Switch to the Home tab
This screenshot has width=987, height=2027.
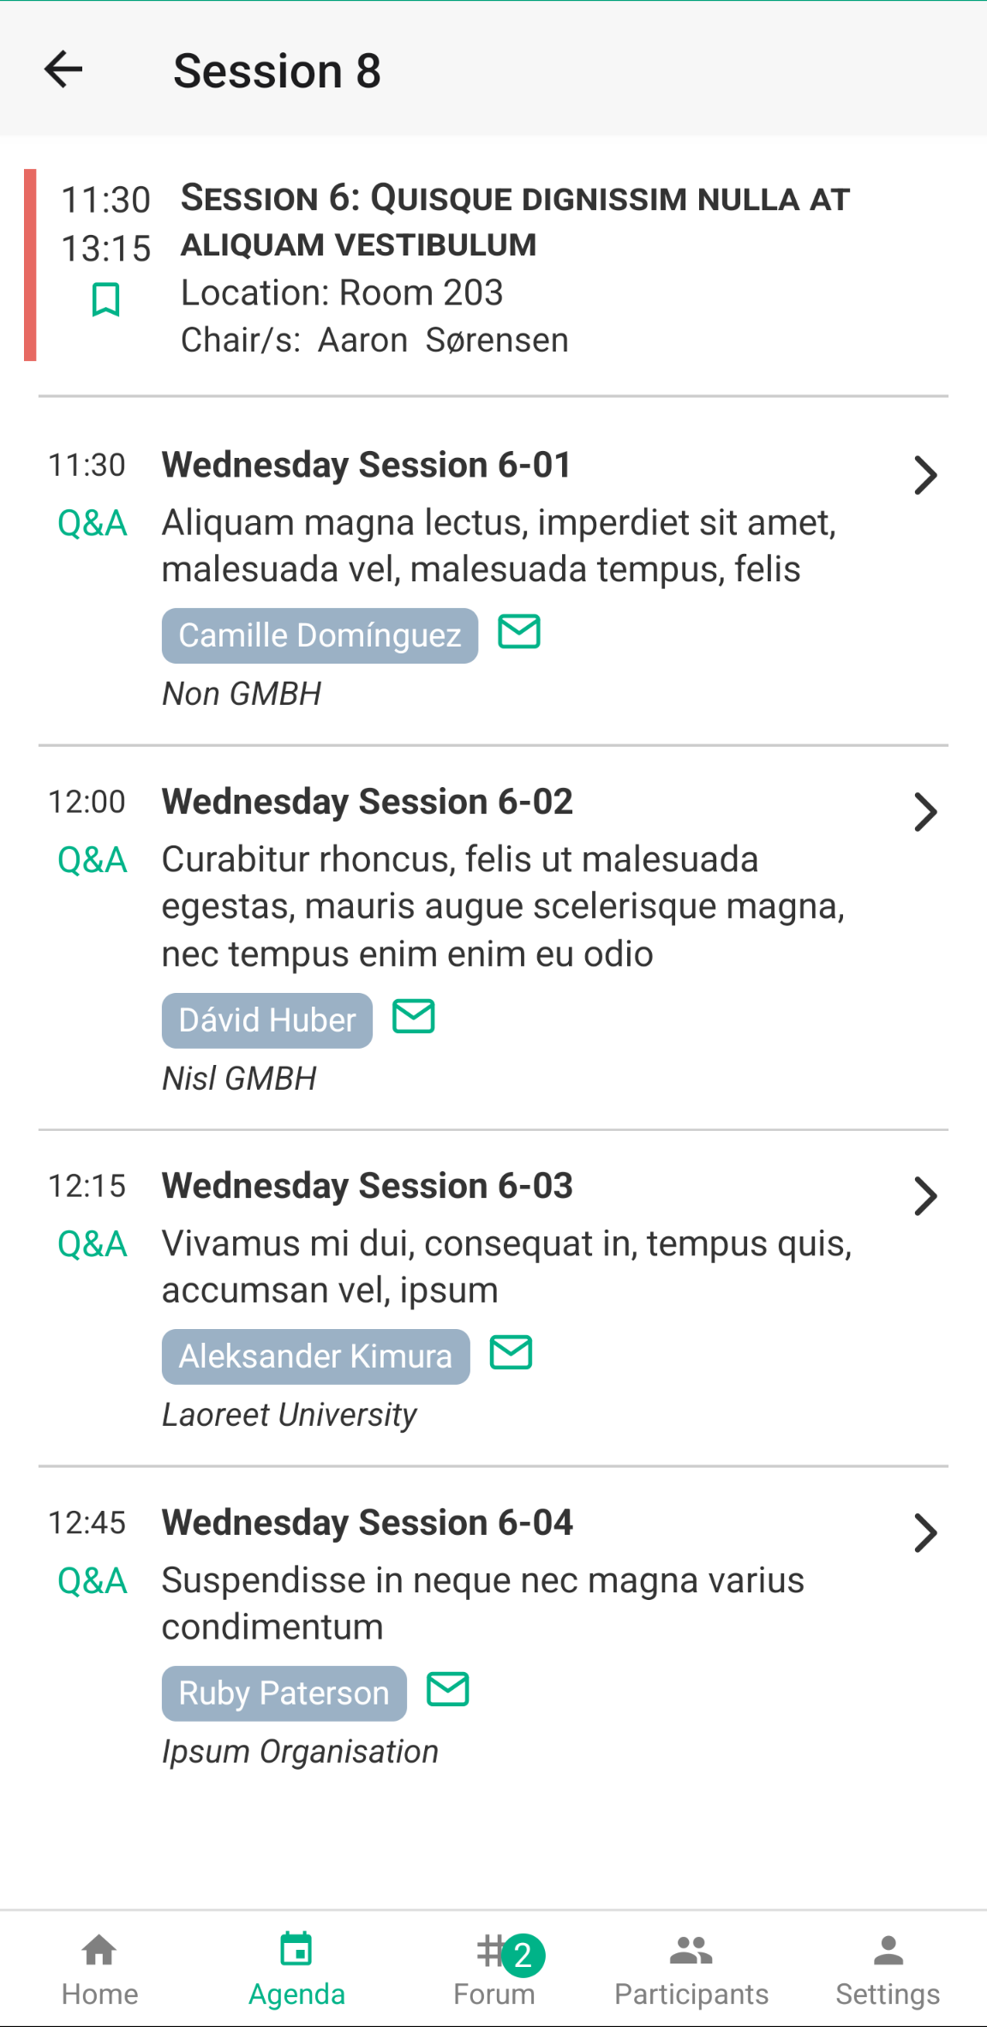coord(99,1970)
